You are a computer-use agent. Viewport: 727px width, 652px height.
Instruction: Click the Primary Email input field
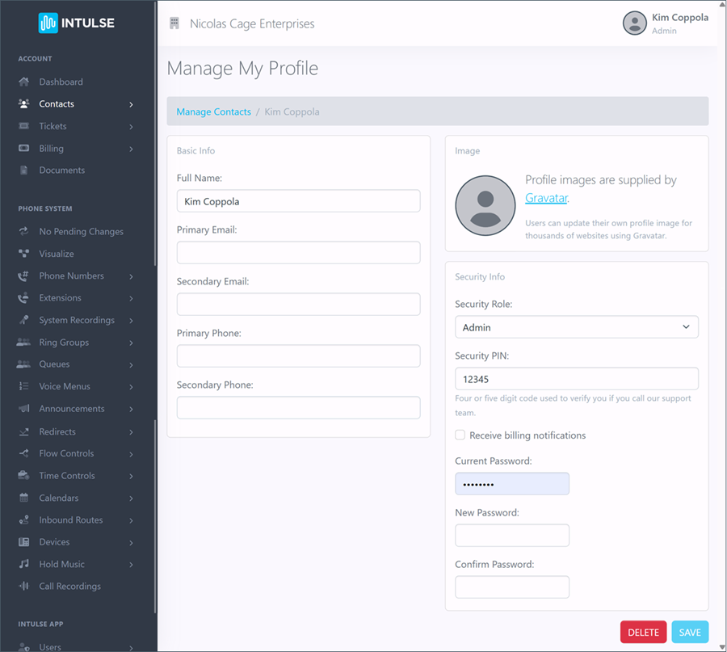point(298,253)
